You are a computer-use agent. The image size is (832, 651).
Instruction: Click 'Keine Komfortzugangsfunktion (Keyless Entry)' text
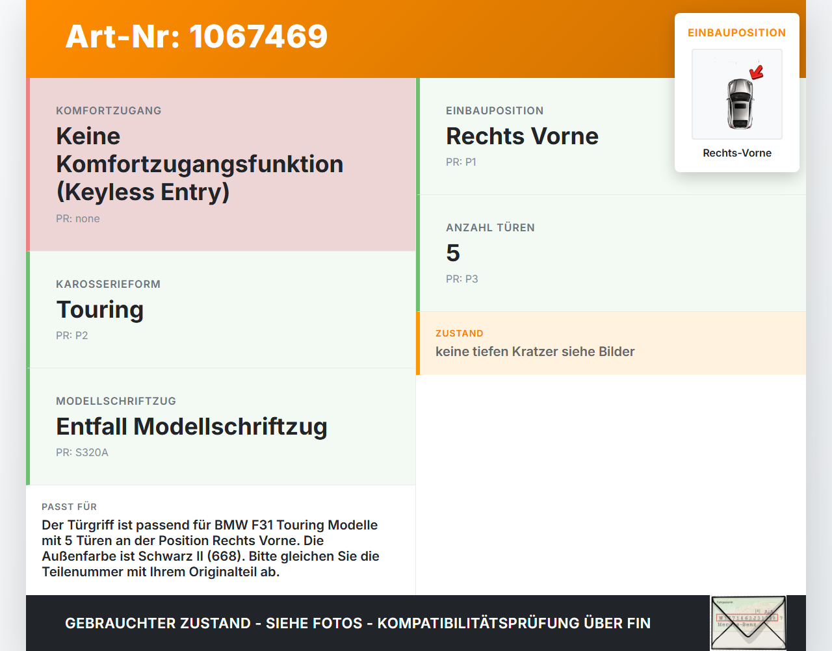click(x=200, y=164)
